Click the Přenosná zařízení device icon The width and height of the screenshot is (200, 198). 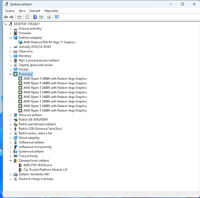(x=15, y=115)
